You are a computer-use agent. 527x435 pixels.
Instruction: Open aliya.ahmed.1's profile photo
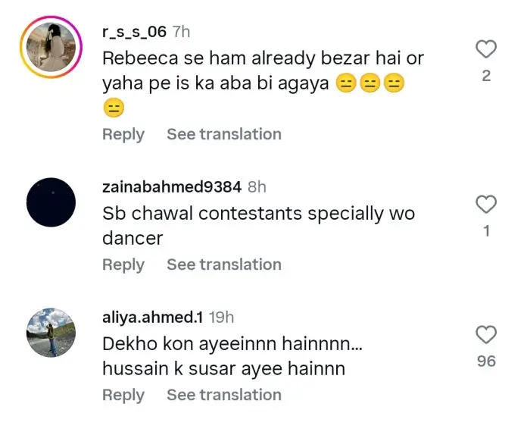pyautogui.click(x=51, y=332)
